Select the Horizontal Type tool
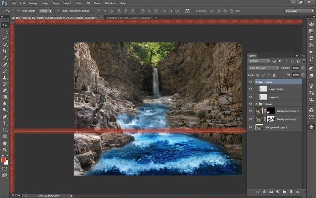 5,123
